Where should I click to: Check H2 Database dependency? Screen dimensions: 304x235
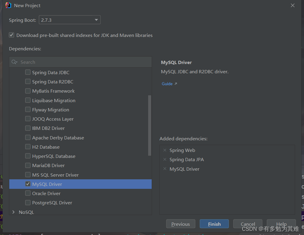pos(28,147)
